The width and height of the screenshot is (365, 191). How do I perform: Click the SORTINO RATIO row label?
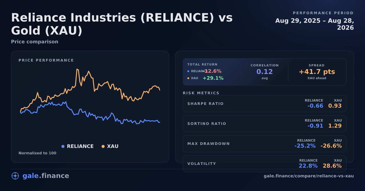click(x=207, y=124)
